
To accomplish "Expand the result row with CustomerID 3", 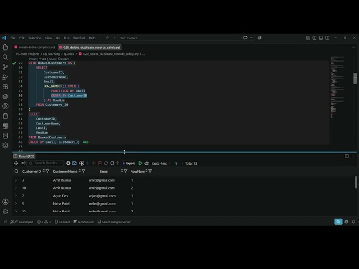I will pos(16,180).
